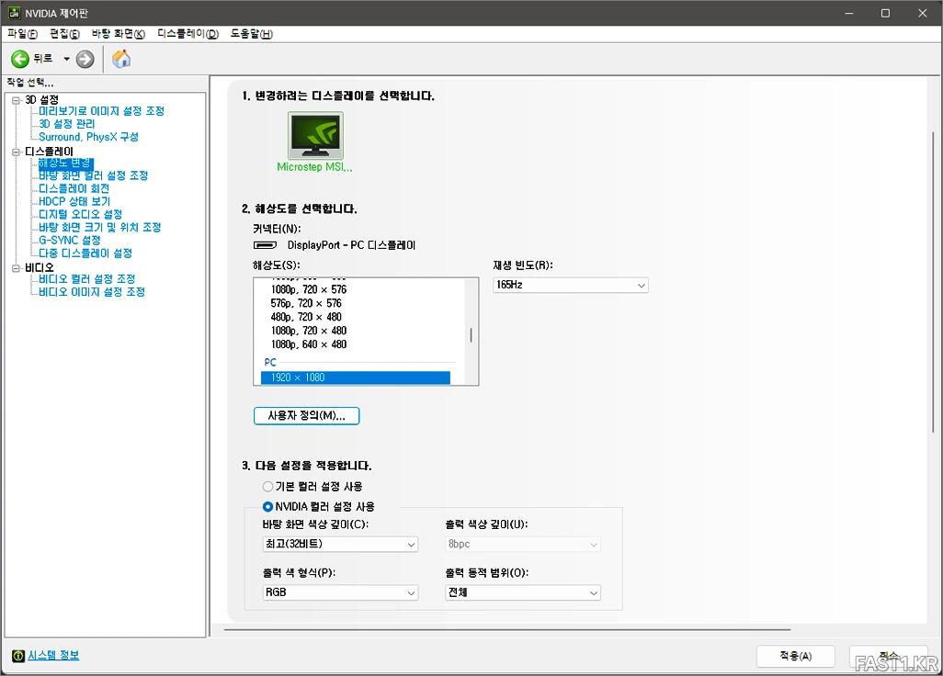Select NVIDIA 컬러 설정 사용 radio button
The image size is (943, 676).
click(268, 507)
